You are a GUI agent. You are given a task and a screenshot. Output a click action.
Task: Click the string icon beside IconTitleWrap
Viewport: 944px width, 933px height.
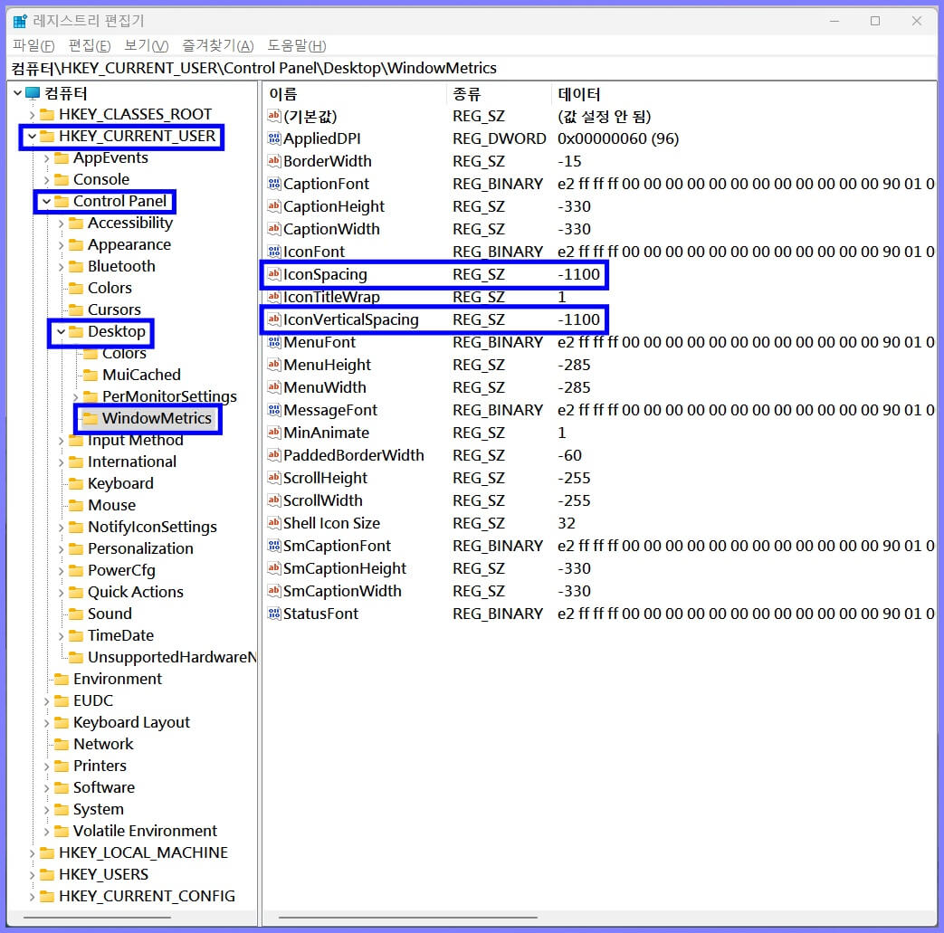[x=274, y=297]
